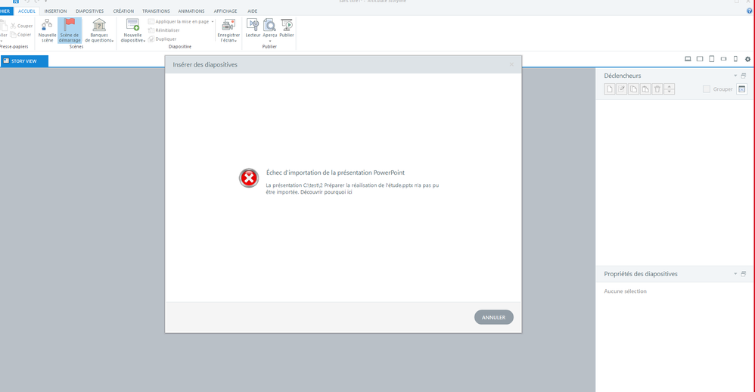Open the Déclencheurs panel dropdown arrow
The width and height of the screenshot is (755, 392).
click(735, 76)
